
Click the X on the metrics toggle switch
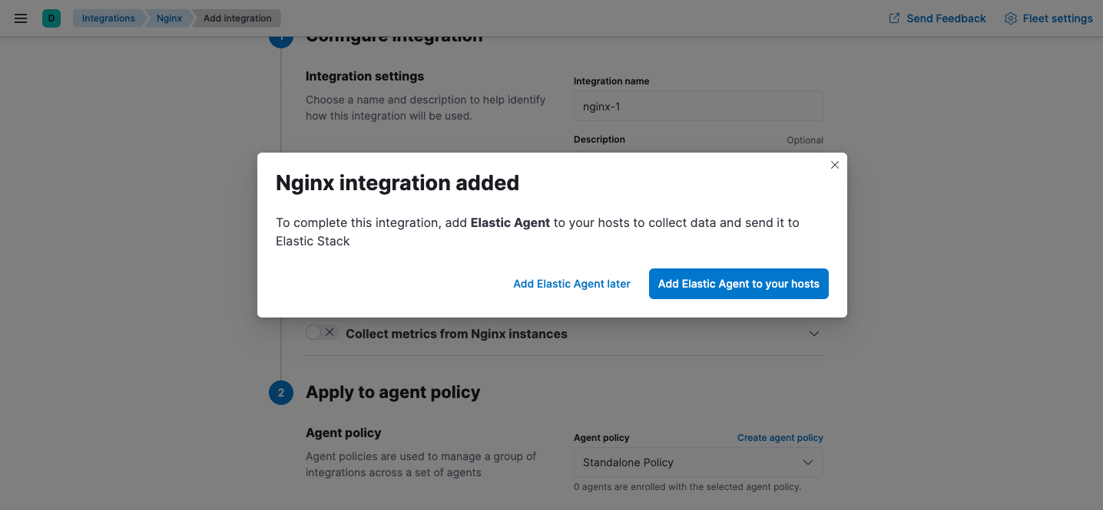coord(330,331)
